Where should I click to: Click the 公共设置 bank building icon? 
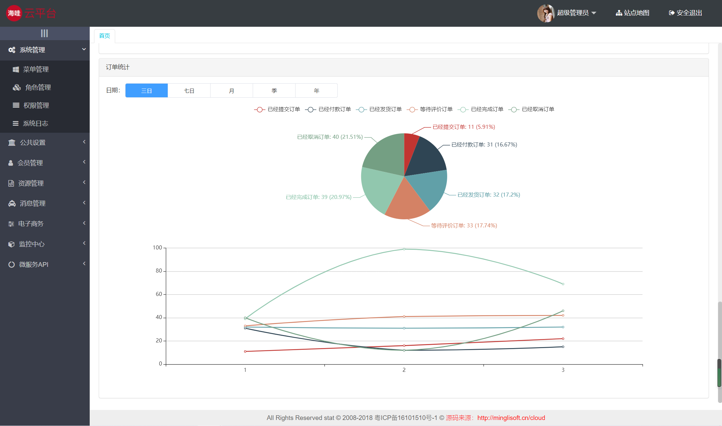(x=12, y=142)
